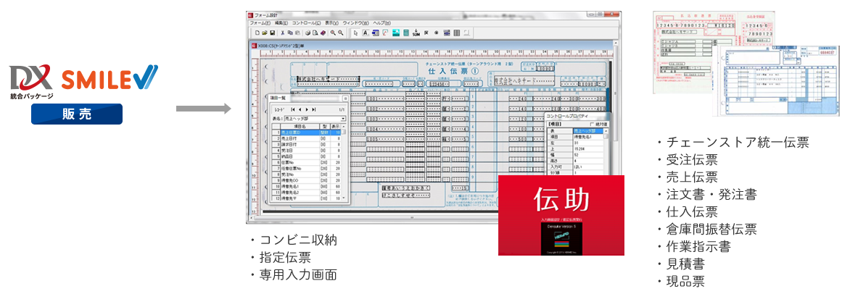The height and width of the screenshot is (307, 850).
Task: Click the 表示 column header in list
Action: click(x=336, y=126)
